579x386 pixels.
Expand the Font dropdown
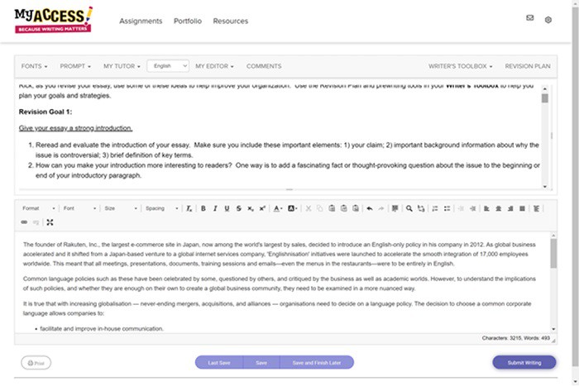(x=80, y=208)
